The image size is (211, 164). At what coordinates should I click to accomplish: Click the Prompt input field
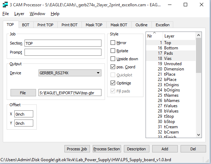tap(63, 52)
